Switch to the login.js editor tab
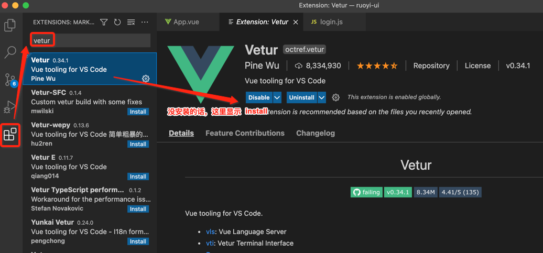The image size is (543, 253). [x=334, y=22]
